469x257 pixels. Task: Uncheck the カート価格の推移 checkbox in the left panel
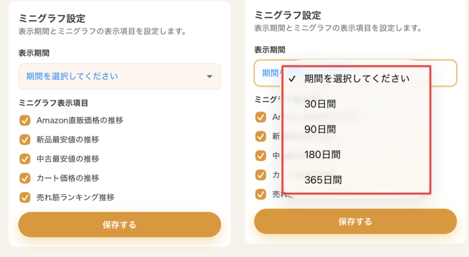25,178
